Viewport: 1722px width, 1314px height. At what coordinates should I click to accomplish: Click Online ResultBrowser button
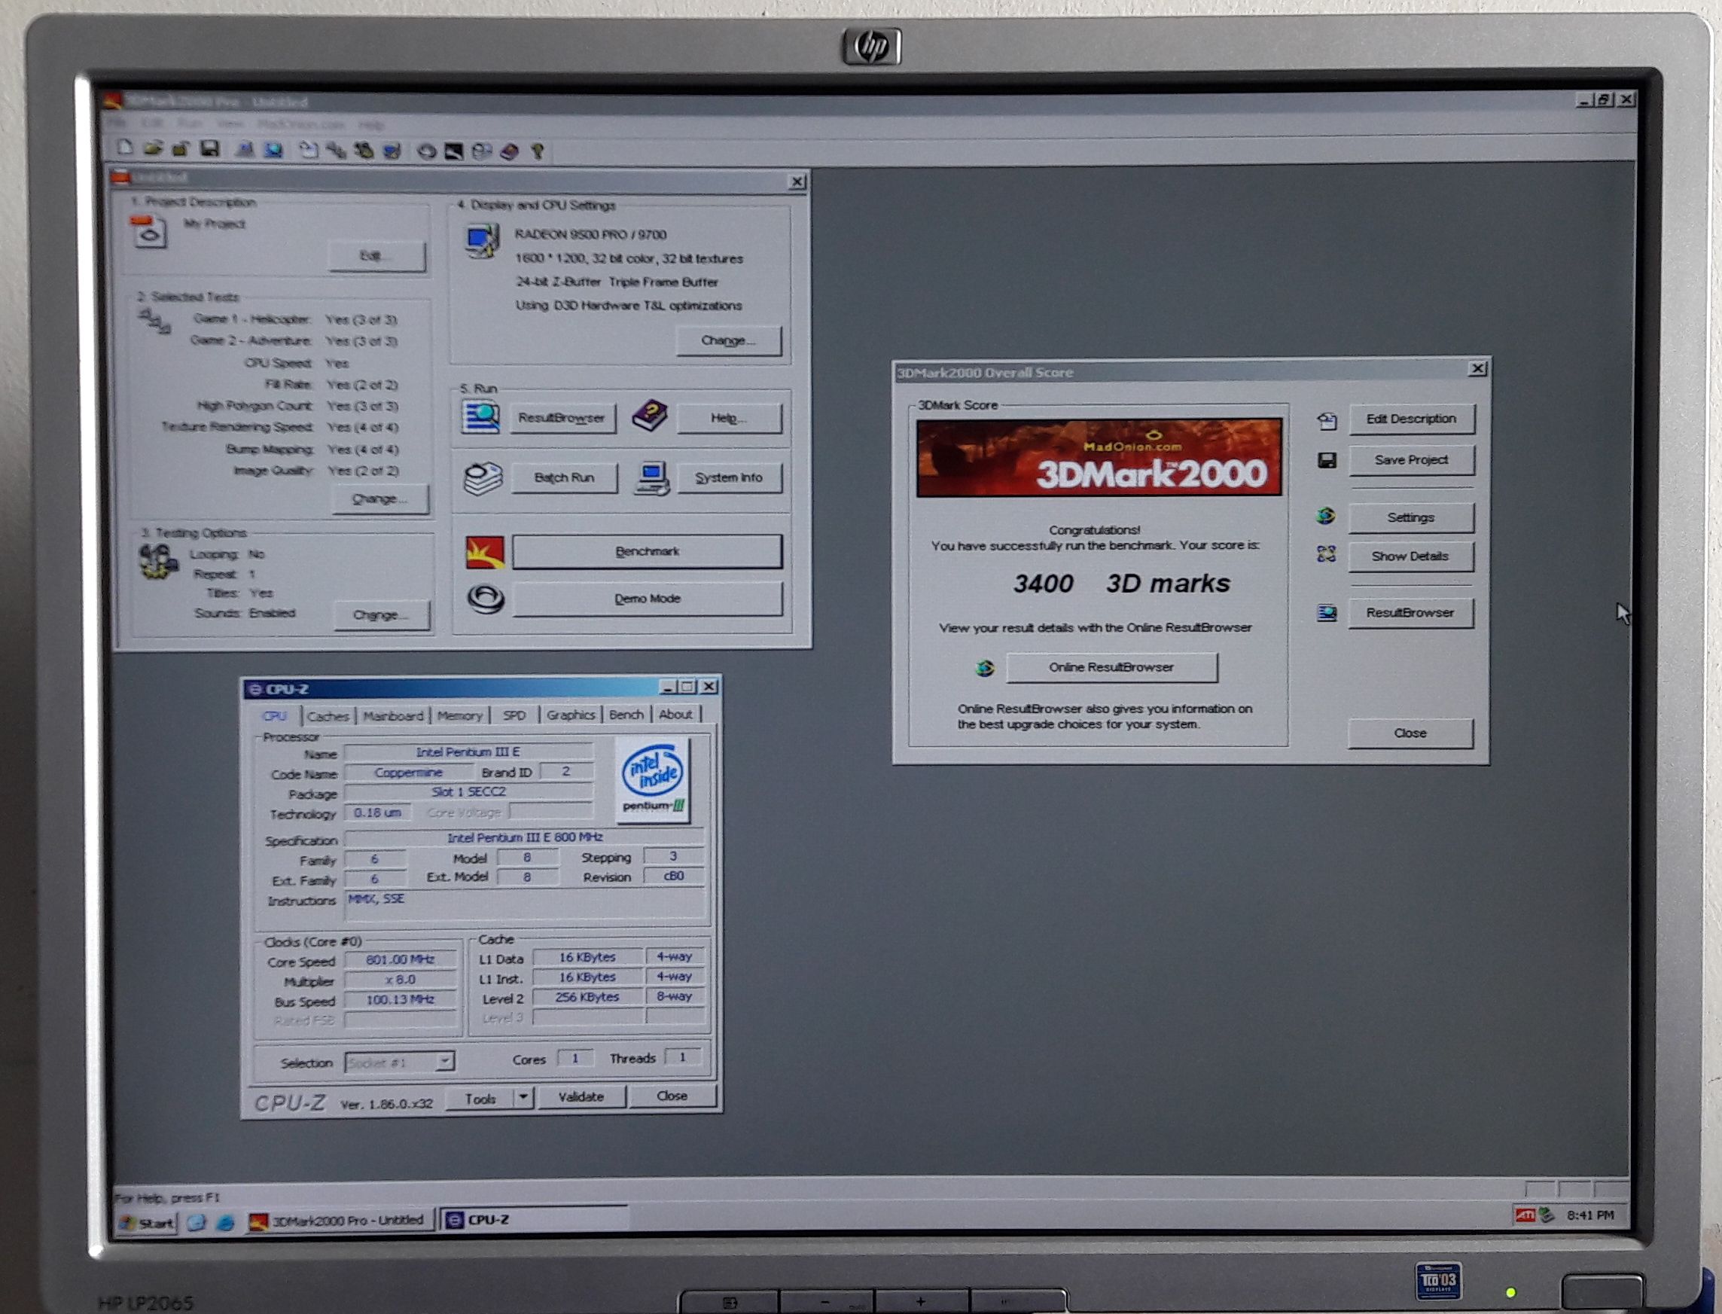[x=1111, y=667]
